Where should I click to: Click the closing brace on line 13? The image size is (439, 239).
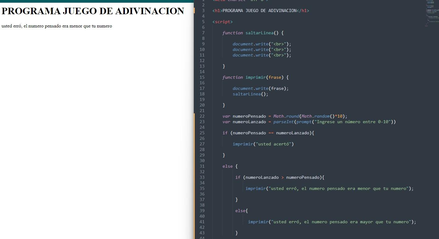[x=224, y=66]
